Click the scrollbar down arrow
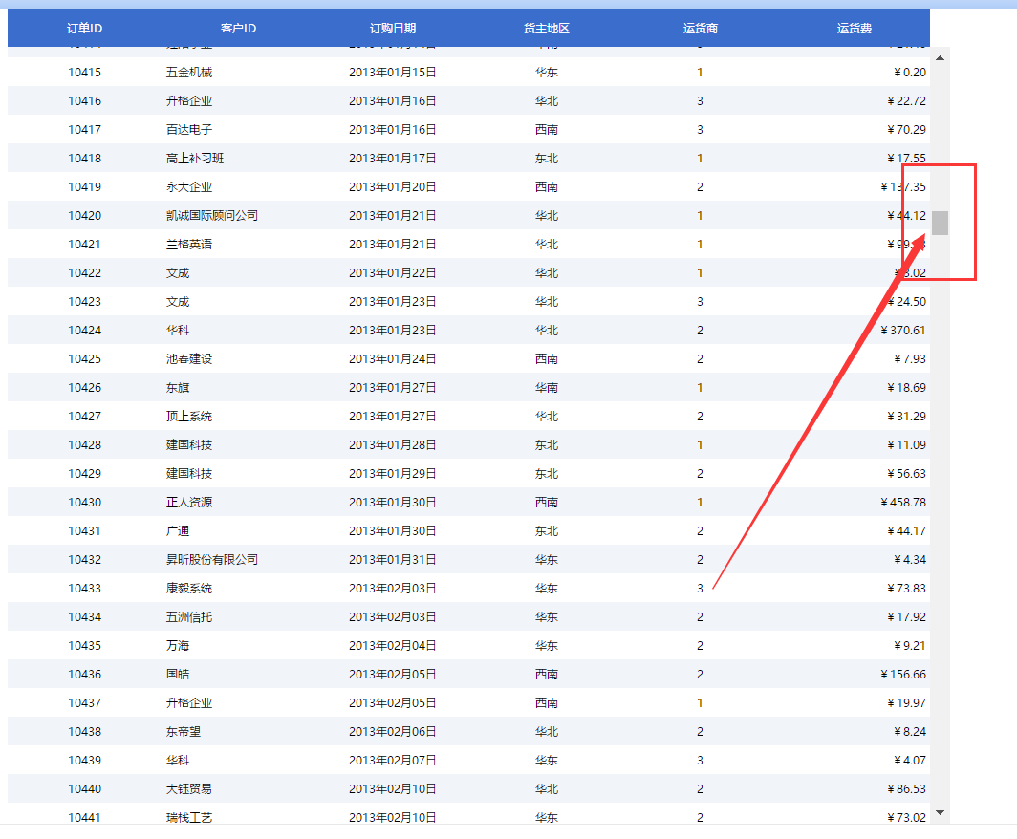This screenshot has height=839, width=1017. pyautogui.click(x=940, y=812)
